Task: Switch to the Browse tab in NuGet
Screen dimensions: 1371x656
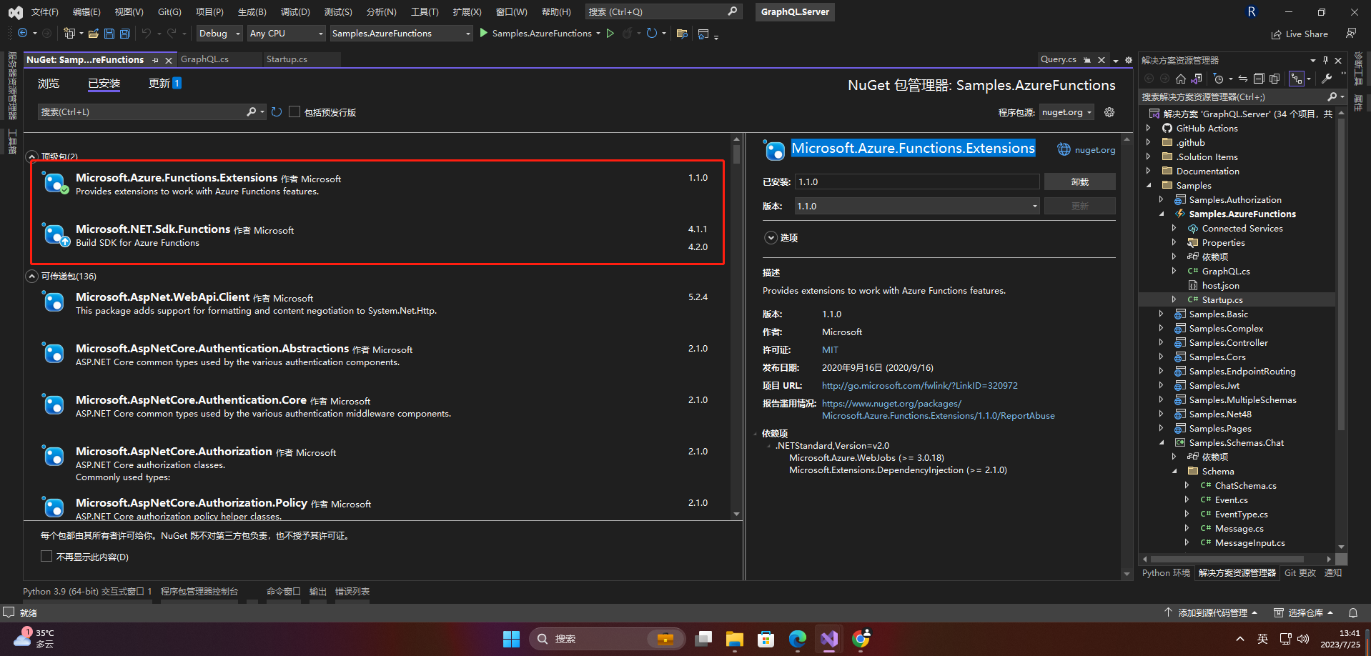Action: pos(49,84)
